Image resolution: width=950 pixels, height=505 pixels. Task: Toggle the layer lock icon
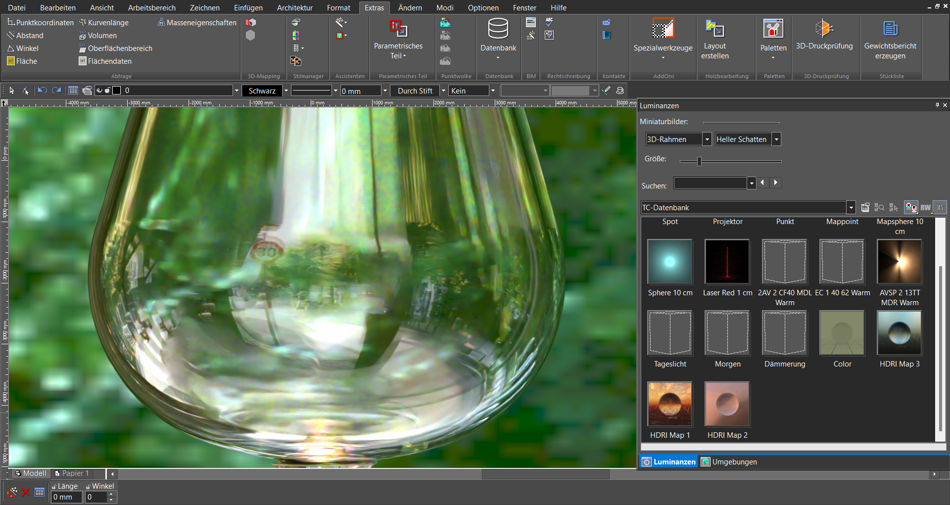point(107,91)
